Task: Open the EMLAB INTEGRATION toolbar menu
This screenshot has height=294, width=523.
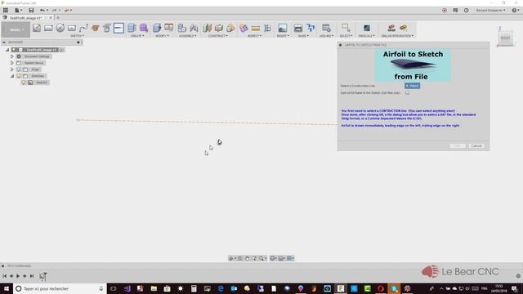Action: click(x=397, y=36)
